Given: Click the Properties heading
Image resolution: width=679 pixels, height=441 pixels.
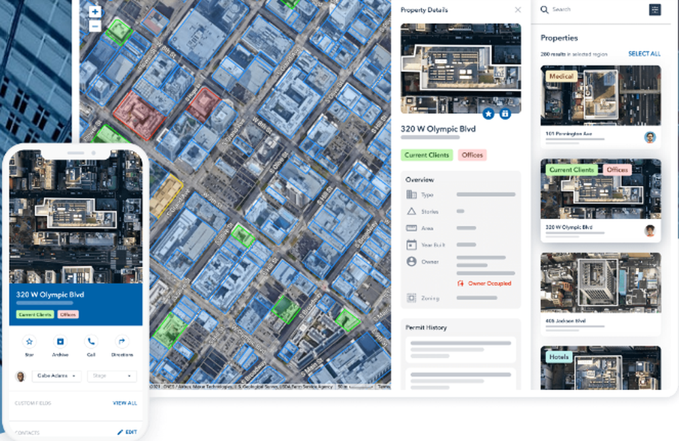Looking at the screenshot, I should click(559, 38).
